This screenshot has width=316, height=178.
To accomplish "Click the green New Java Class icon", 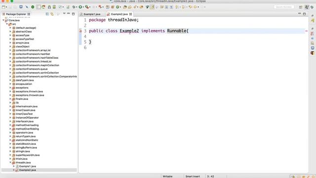I will coord(118,7).
